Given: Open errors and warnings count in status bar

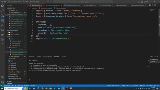Looking at the screenshot, I should click(20, 85).
